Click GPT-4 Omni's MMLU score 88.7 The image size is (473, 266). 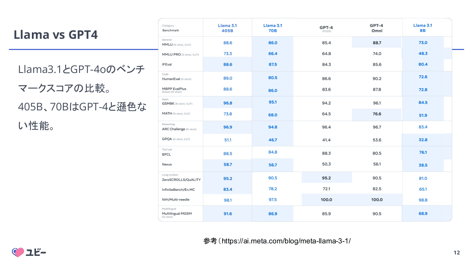(x=377, y=42)
